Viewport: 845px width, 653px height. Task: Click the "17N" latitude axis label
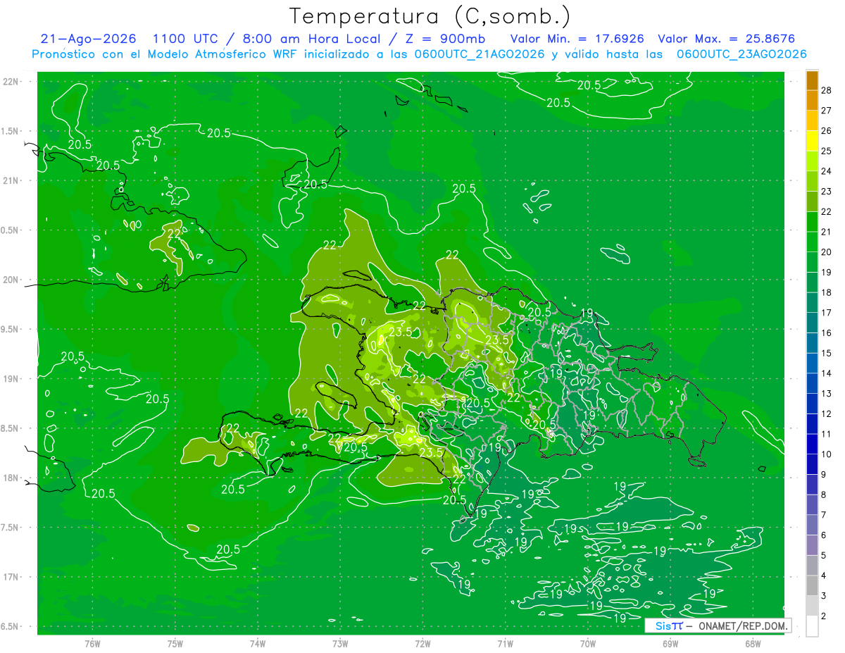[12, 578]
